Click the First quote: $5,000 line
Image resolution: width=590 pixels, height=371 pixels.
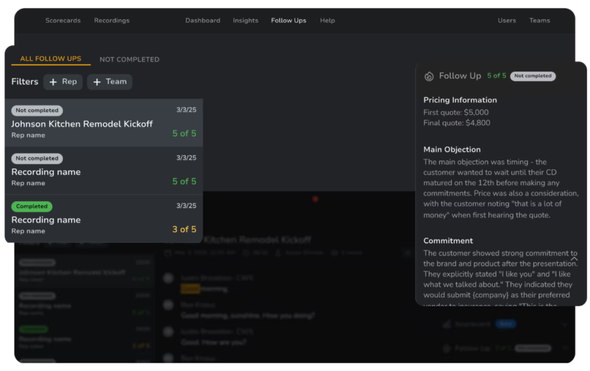[456, 113]
